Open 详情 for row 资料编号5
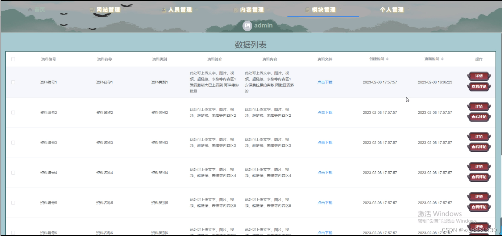The height and width of the screenshot is (236, 502). [x=479, y=197]
